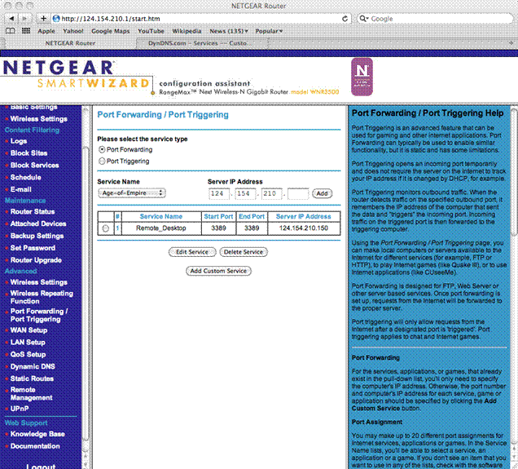Viewport: 518px width, 469px height.
Task: Open the Block Services link
Action: (34, 165)
